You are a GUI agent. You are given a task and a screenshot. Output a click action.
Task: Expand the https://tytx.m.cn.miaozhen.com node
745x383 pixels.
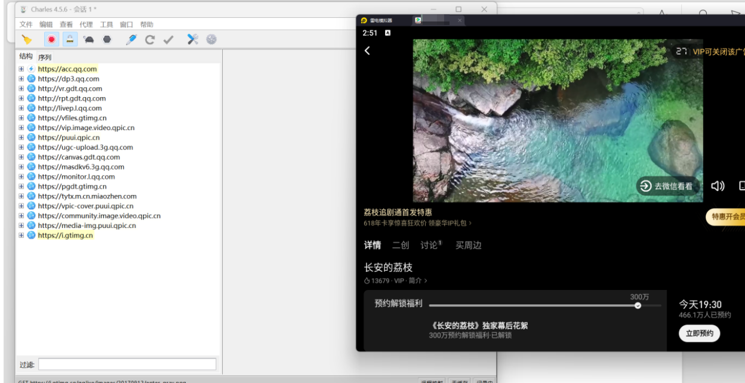21,196
